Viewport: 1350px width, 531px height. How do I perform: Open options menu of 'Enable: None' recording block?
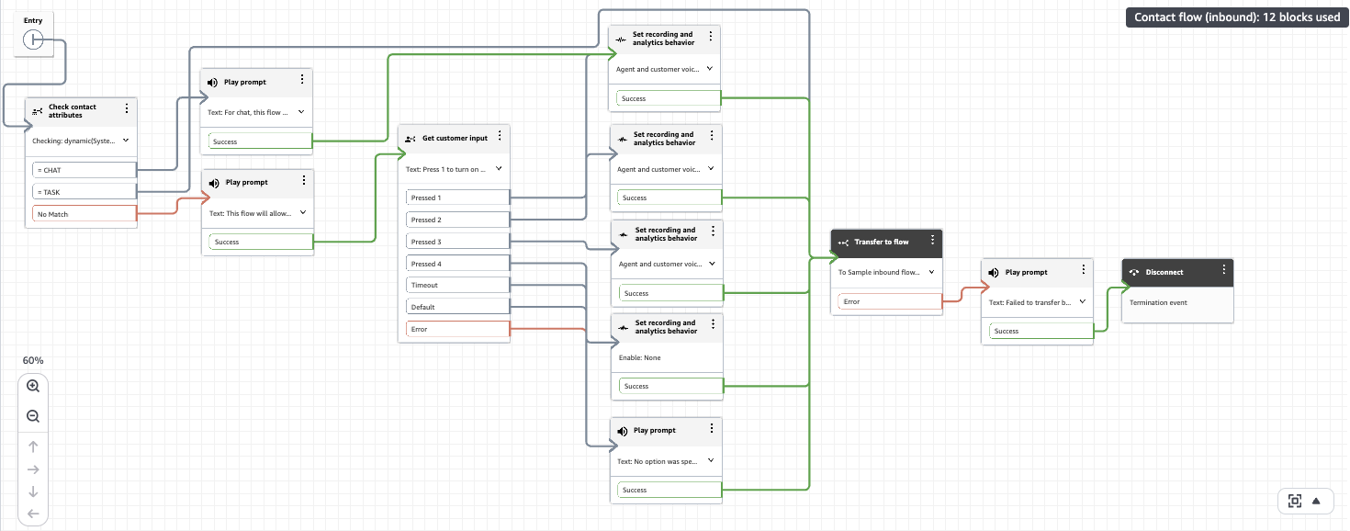point(712,325)
